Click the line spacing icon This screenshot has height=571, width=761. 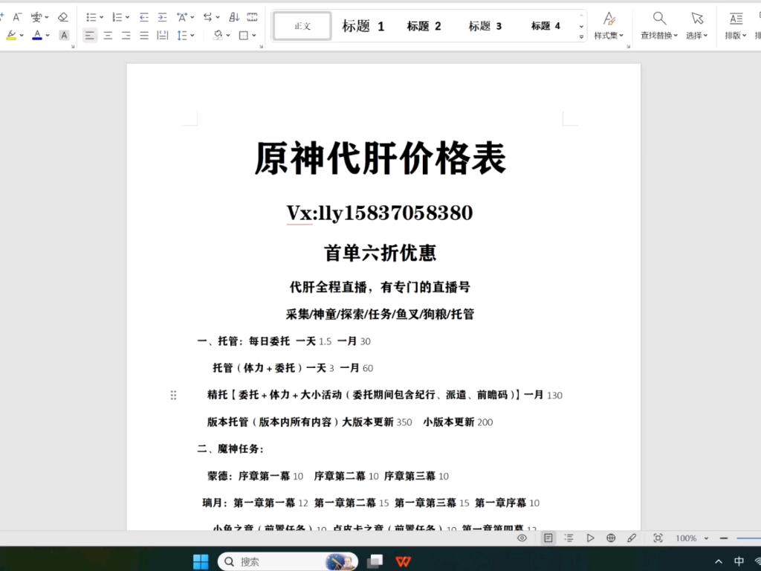tap(182, 35)
